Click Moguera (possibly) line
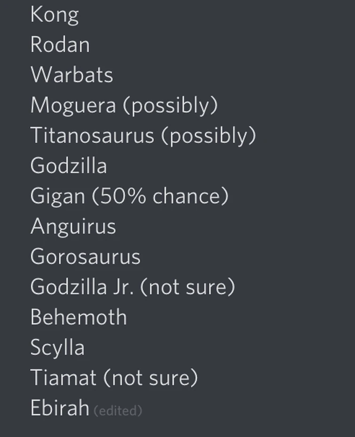355x437 pixels. tap(124, 105)
